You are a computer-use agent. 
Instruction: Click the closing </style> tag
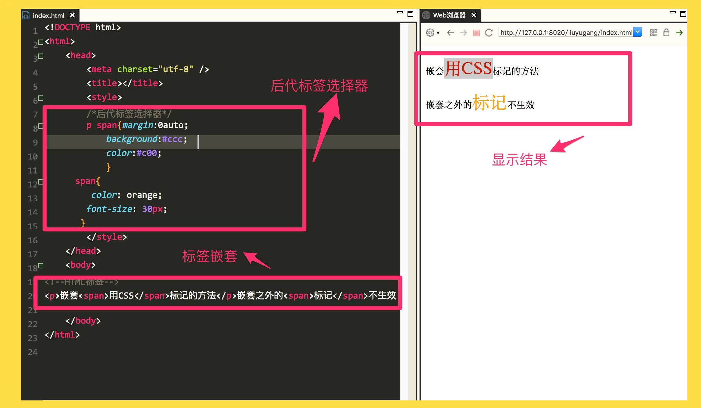[x=107, y=237]
